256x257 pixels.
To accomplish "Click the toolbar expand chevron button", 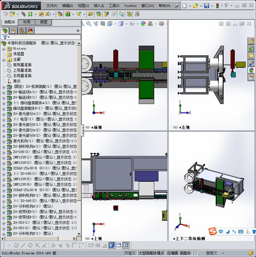I will tap(78, 31).
